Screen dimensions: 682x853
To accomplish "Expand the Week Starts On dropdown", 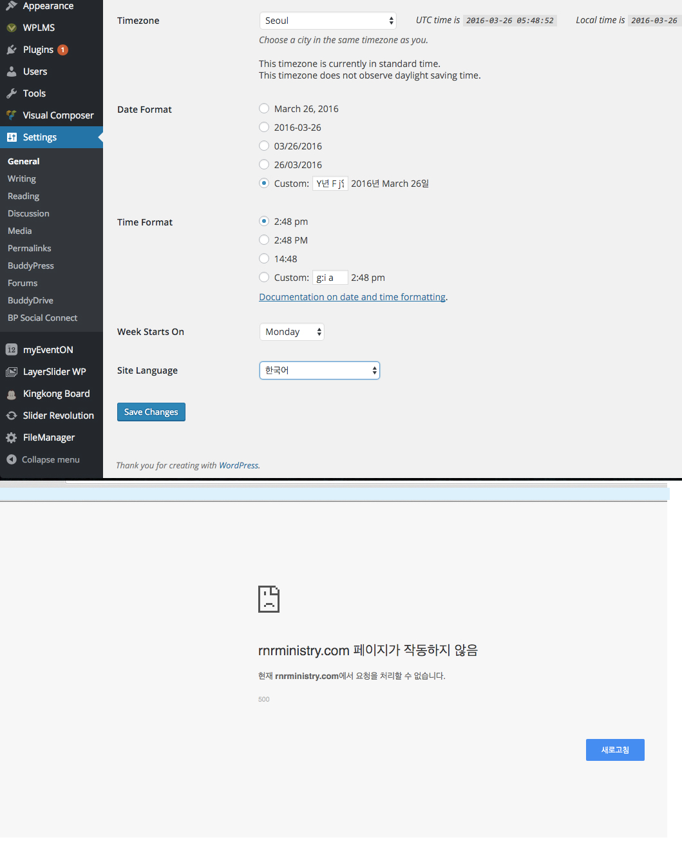I will click(x=292, y=332).
